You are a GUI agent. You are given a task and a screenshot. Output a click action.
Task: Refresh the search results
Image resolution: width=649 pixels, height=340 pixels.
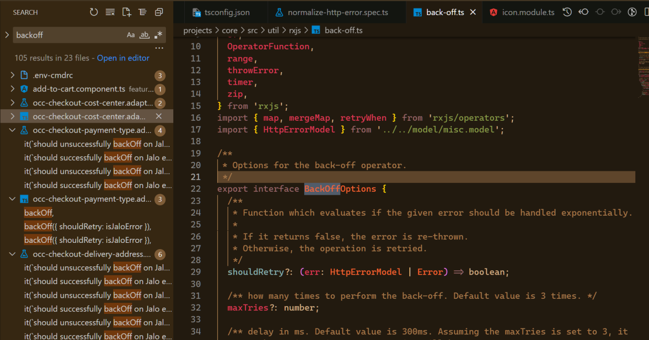[94, 12]
